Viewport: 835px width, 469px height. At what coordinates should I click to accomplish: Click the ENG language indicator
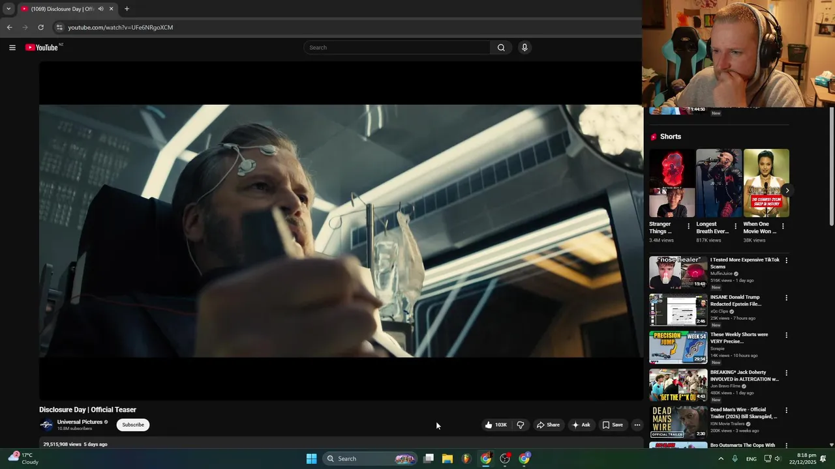(751, 459)
